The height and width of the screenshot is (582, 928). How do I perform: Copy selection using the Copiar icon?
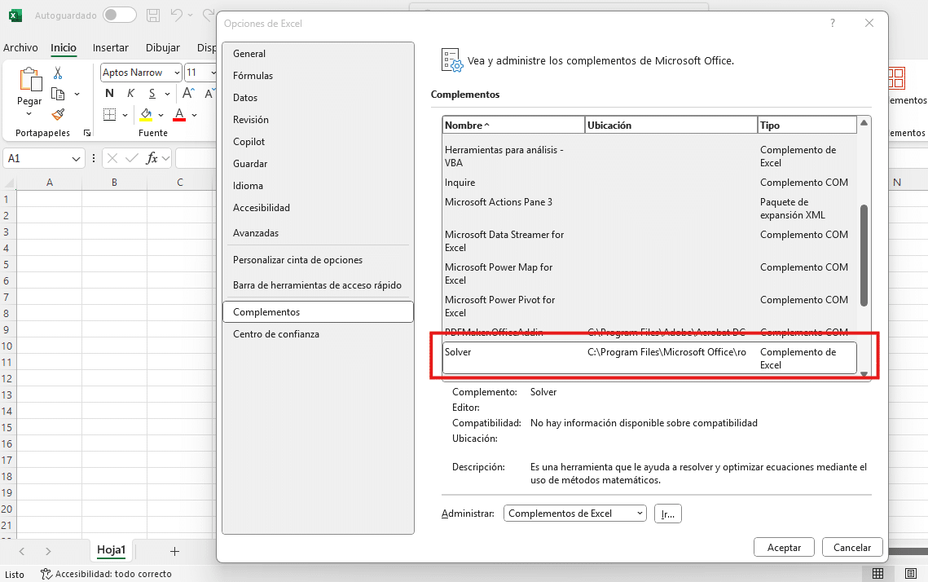[x=58, y=94]
